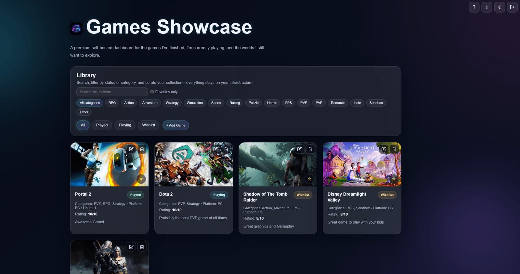Click the Shadow of The Tomb Raider title
Image resolution: width=520 pixels, height=274 pixels.
coord(266,197)
